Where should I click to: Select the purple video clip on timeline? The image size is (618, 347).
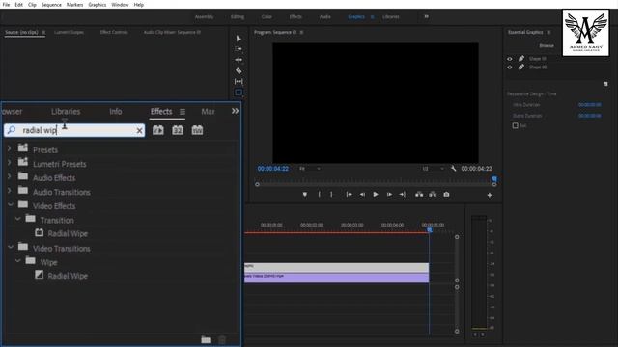tap(336, 278)
